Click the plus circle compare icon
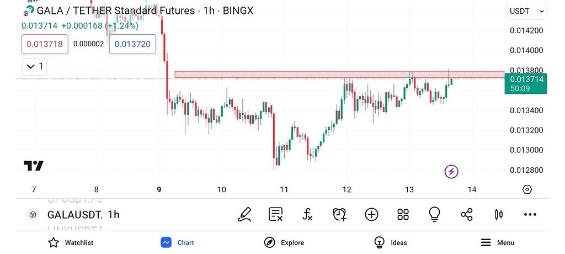Viewport: 565px width, 254px height. click(x=371, y=214)
